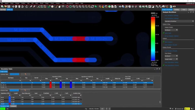The image size is (195, 110).
Task: Open the View Modes Net Based dropdown
Action: pyautogui.click(x=171, y=56)
